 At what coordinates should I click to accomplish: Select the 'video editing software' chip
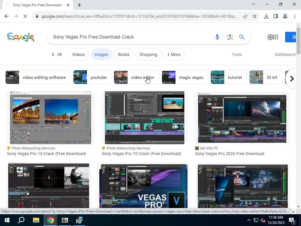click(x=38, y=77)
